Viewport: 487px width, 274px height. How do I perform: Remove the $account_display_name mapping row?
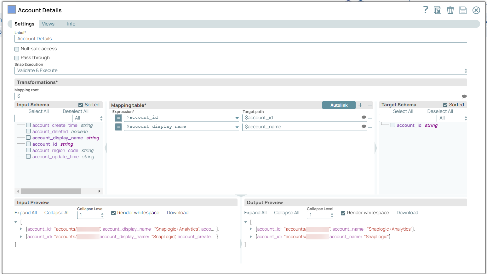tap(370, 127)
